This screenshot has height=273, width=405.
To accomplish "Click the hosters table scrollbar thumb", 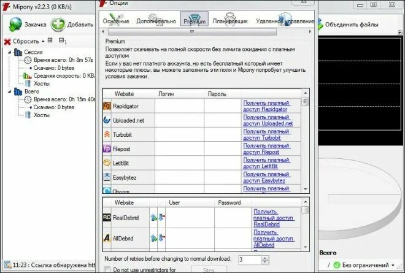I will [305, 101].
